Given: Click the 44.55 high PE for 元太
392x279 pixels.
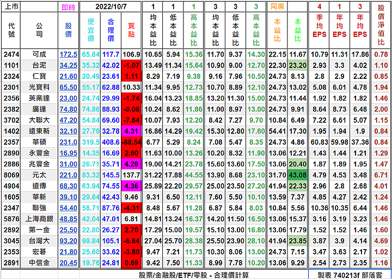Looking at the screenshot, I should 193,175.
